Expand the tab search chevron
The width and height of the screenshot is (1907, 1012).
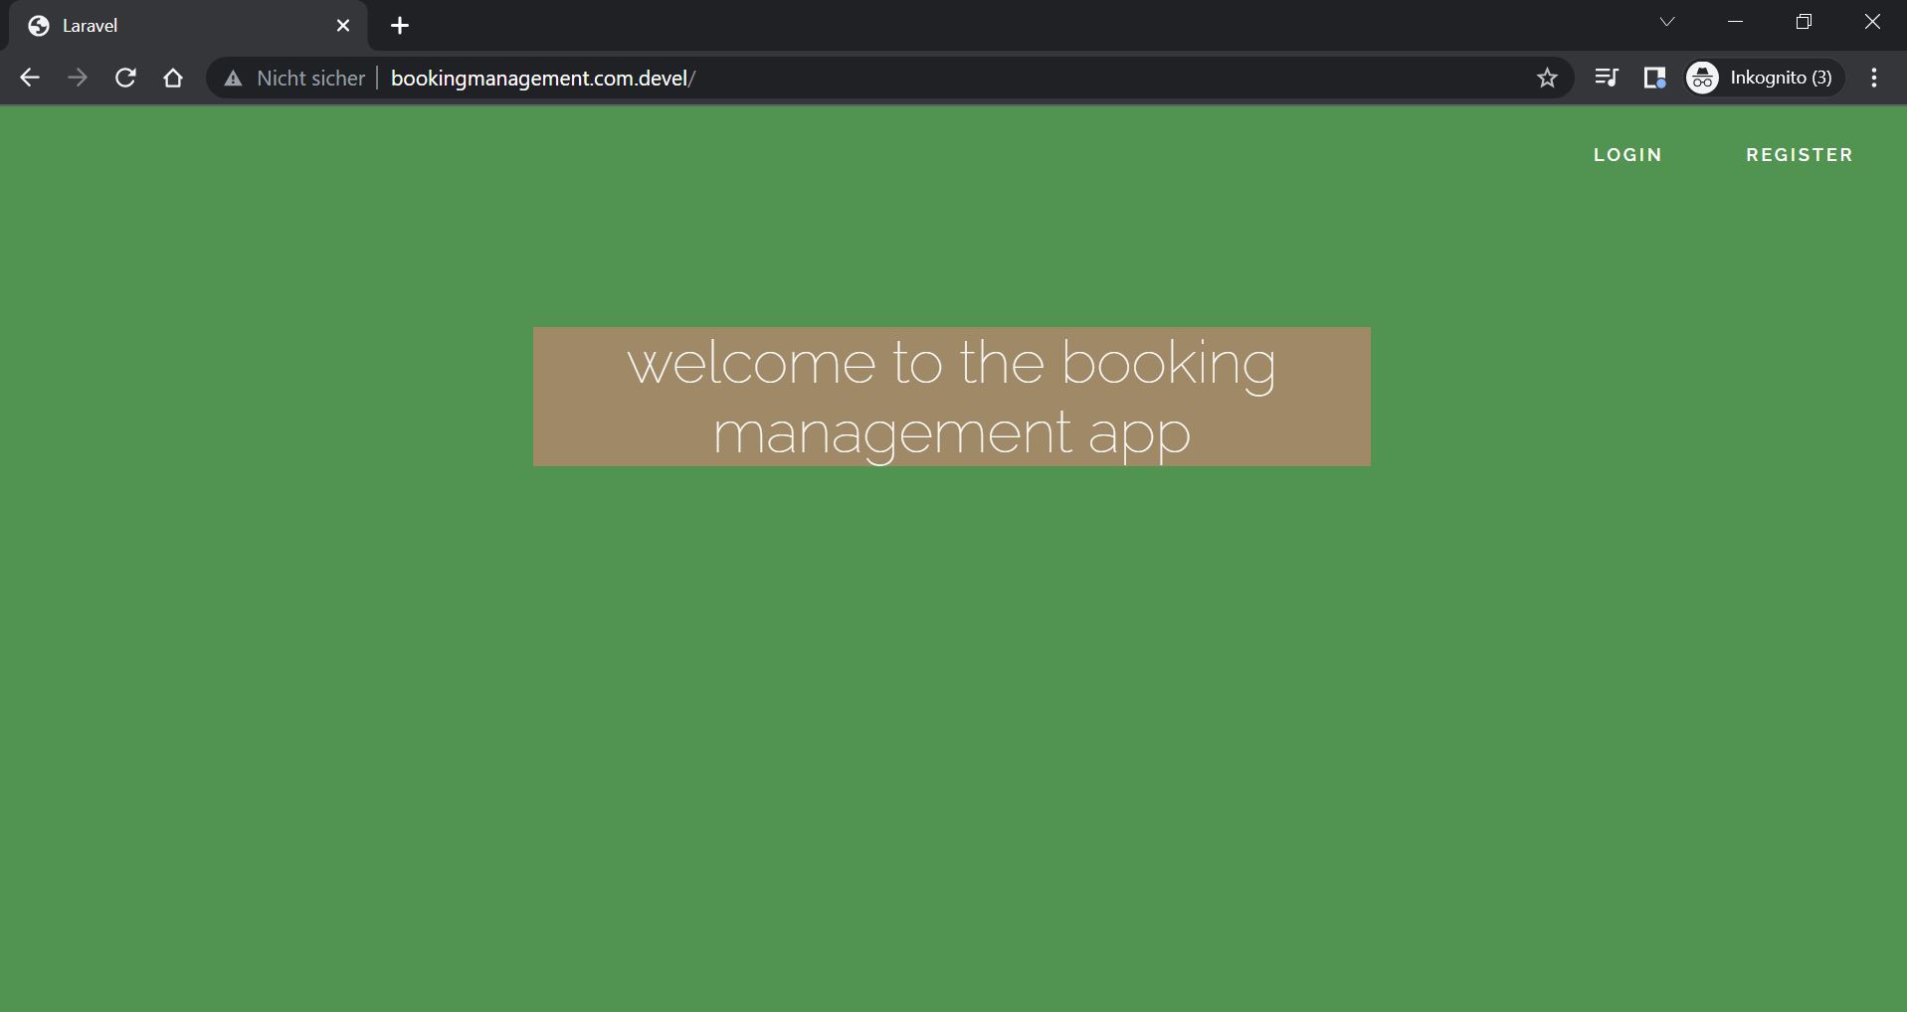(x=1667, y=22)
